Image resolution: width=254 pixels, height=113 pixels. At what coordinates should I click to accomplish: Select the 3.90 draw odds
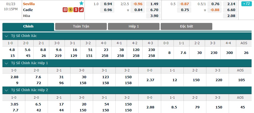[x=153, y=16]
